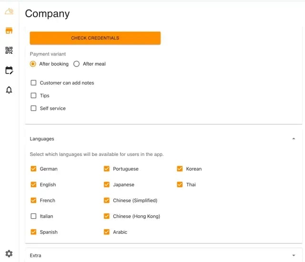
Task: Select the After meal payment option
Action: click(x=76, y=64)
